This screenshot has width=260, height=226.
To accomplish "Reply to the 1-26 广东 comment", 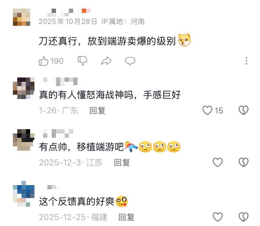I will pyautogui.click(x=97, y=111).
